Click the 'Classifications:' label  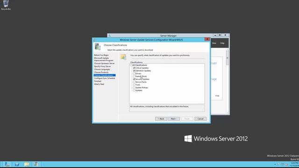pos(136,62)
